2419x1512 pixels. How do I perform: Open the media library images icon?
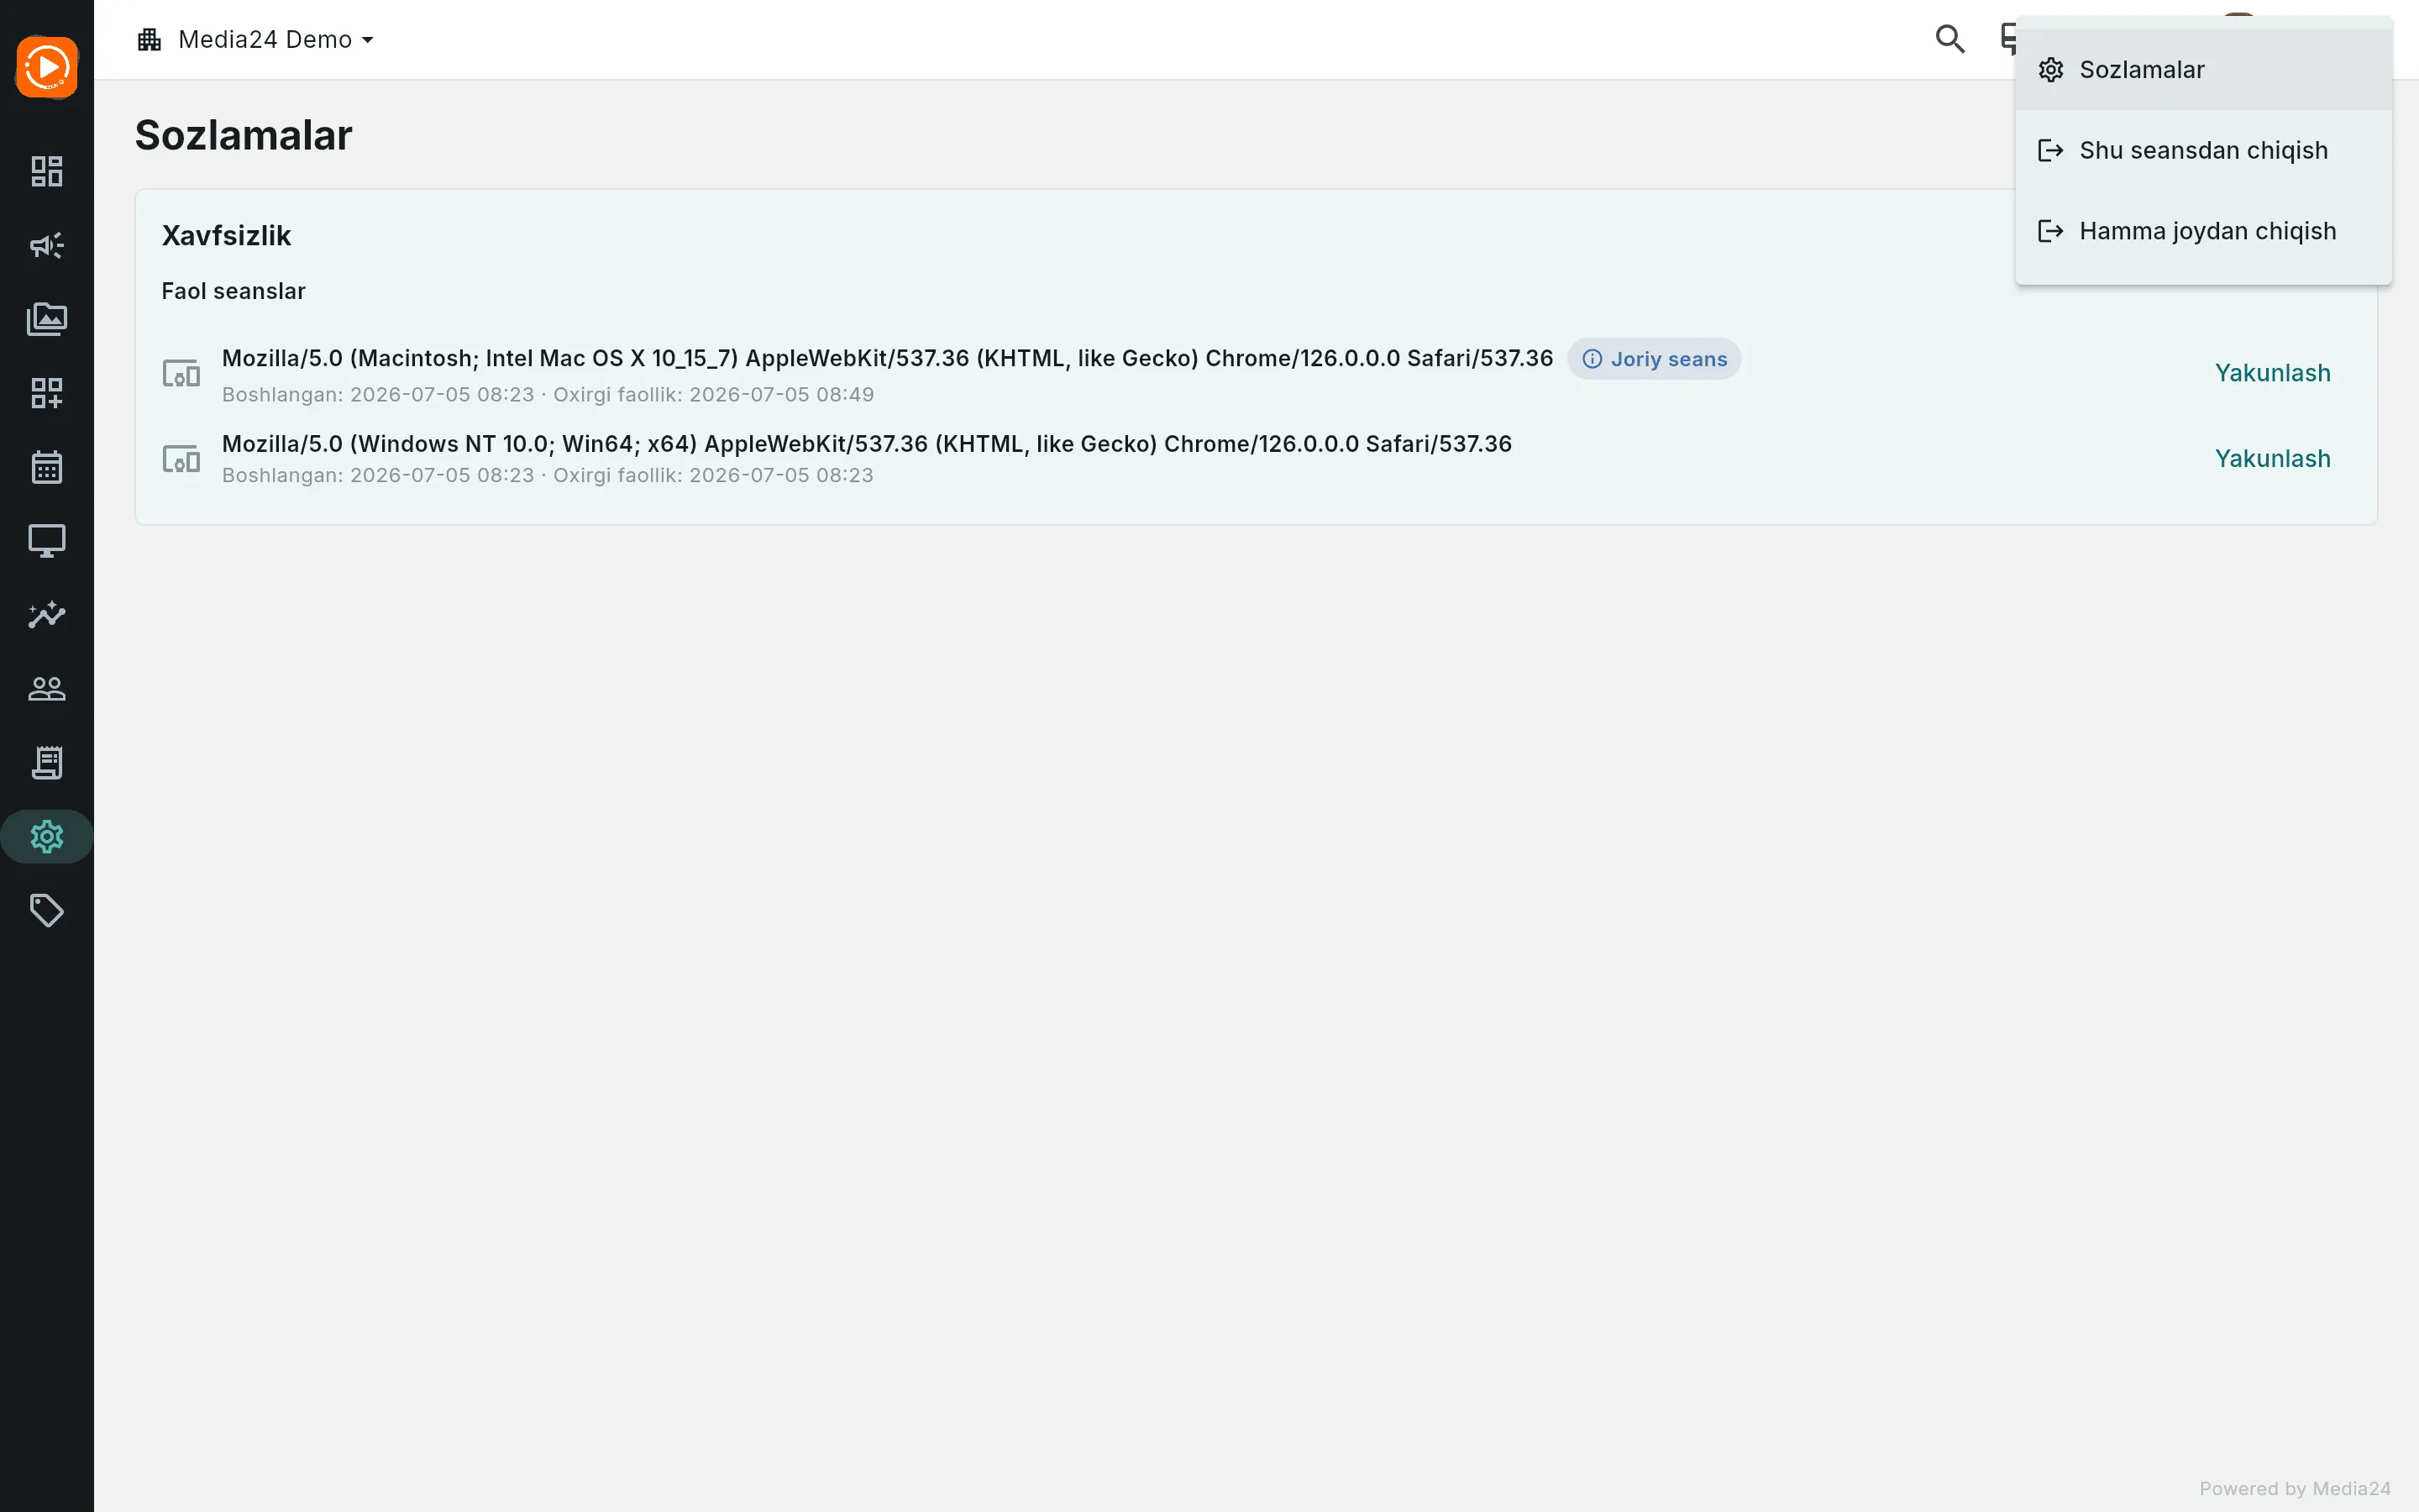click(47, 319)
